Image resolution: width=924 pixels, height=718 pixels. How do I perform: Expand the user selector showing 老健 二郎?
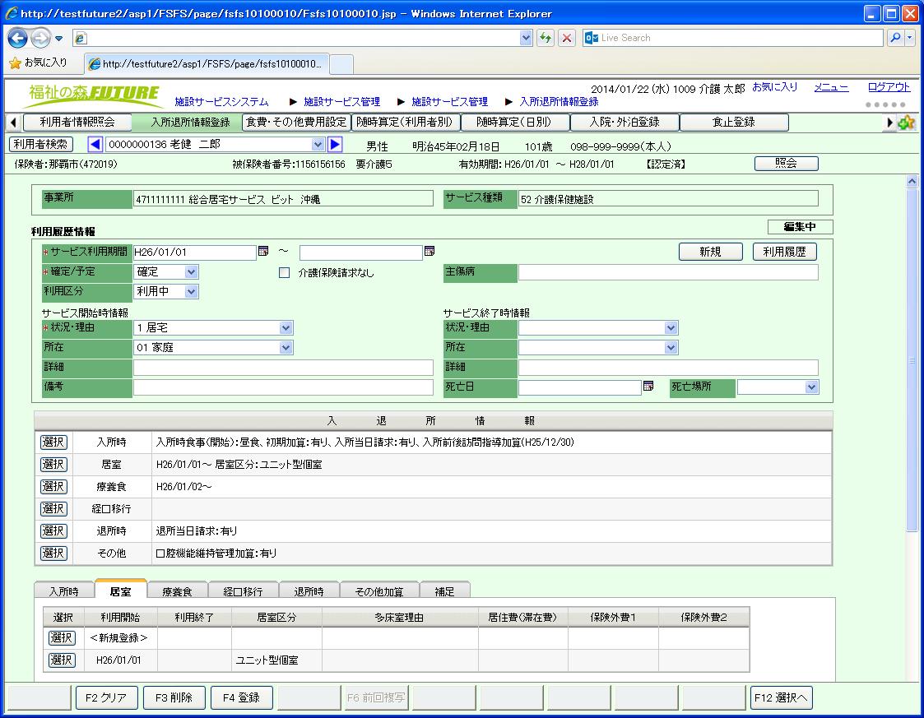[x=318, y=144]
